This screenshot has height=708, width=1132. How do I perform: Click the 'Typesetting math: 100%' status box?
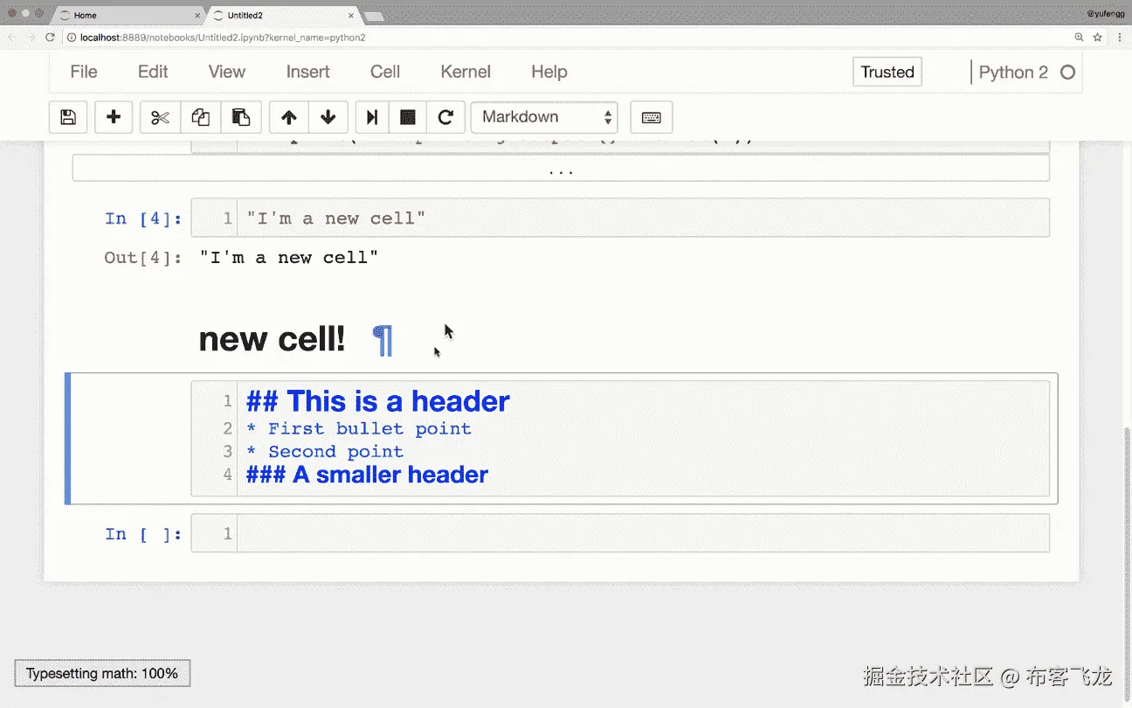102,673
